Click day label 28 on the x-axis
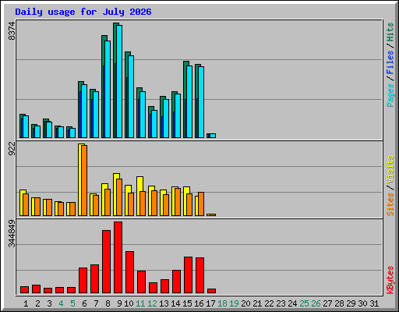Screen dimensions: 399x312 (339, 303)
